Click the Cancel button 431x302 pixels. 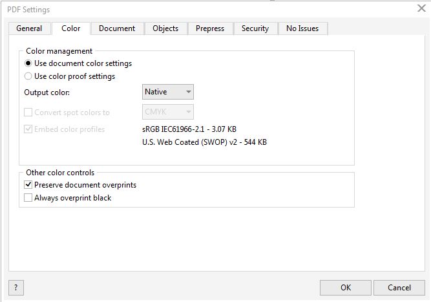click(399, 287)
